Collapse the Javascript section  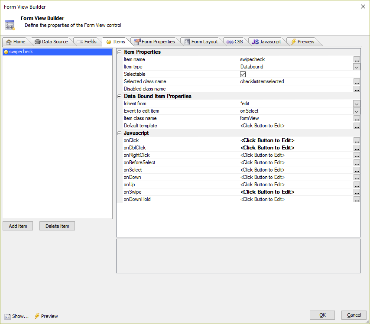[120, 133]
